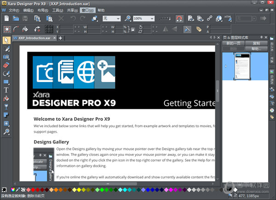Click the plus new tab button

[x=60, y=38]
